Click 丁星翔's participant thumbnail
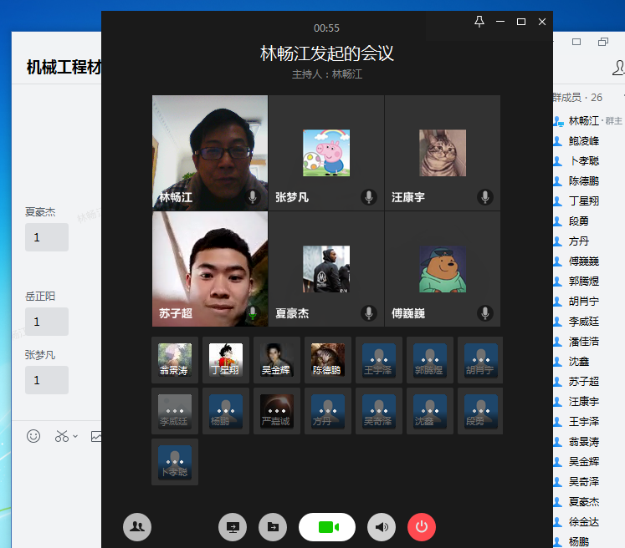This screenshot has height=548, width=625. (226, 360)
